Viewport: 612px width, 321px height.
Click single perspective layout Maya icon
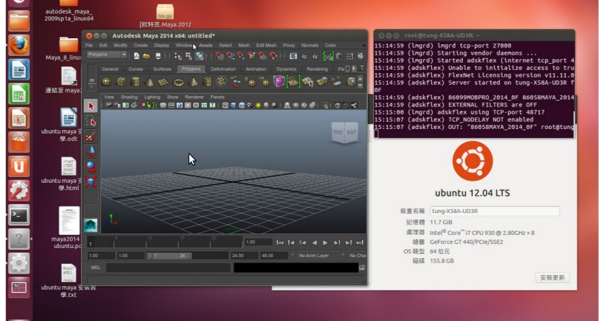pyautogui.click(x=90, y=225)
